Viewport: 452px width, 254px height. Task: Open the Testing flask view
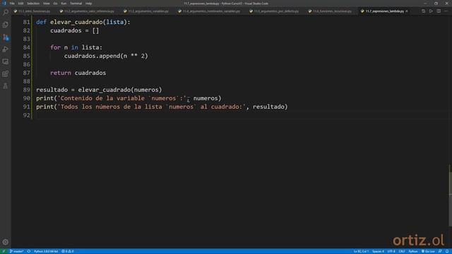(6, 86)
